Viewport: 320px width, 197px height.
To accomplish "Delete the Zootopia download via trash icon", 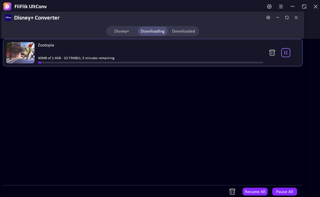I will pyautogui.click(x=272, y=52).
